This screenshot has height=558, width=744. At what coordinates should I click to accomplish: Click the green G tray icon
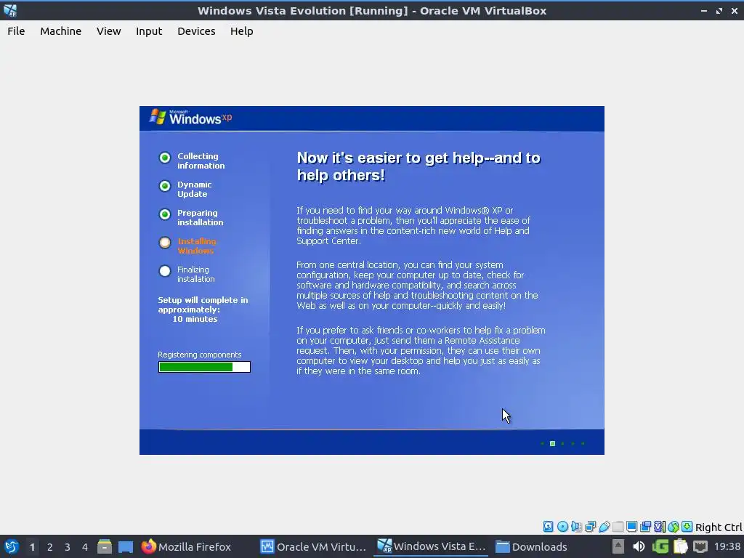(660, 546)
